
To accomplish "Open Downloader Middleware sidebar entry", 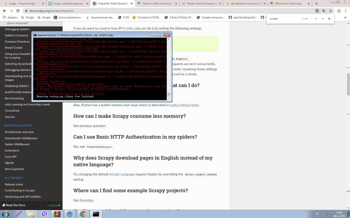I will click(21, 138).
